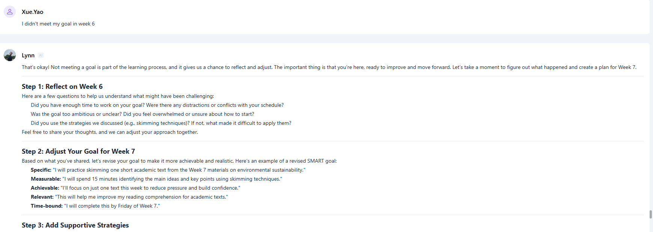Image resolution: width=653 pixels, height=232 pixels.
Task: Click the "Step 2: Adjust Your Goal" heading
Action: [78, 151]
